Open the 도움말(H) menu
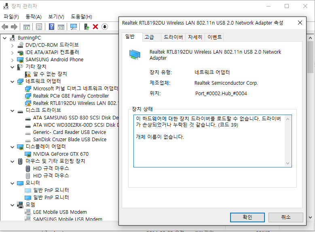315x232 pixels. tap(81, 17)
